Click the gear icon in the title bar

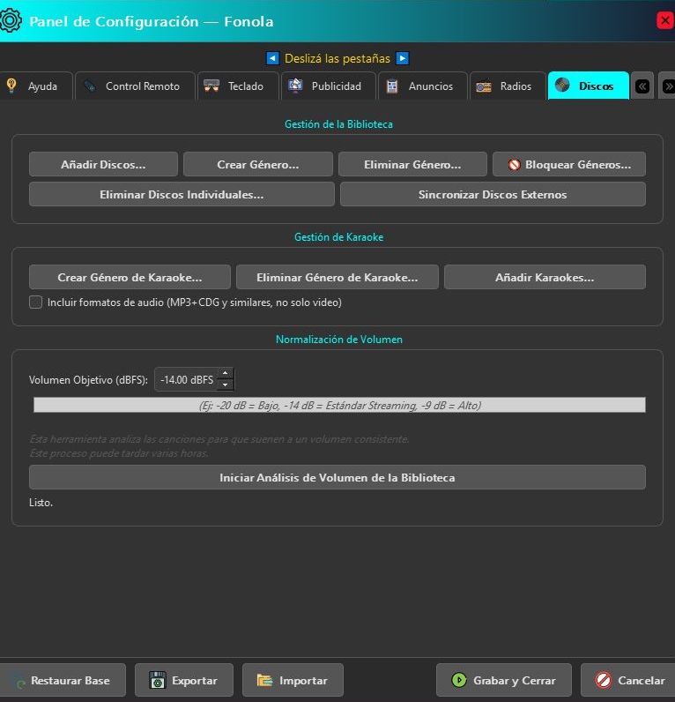(11, 20)
